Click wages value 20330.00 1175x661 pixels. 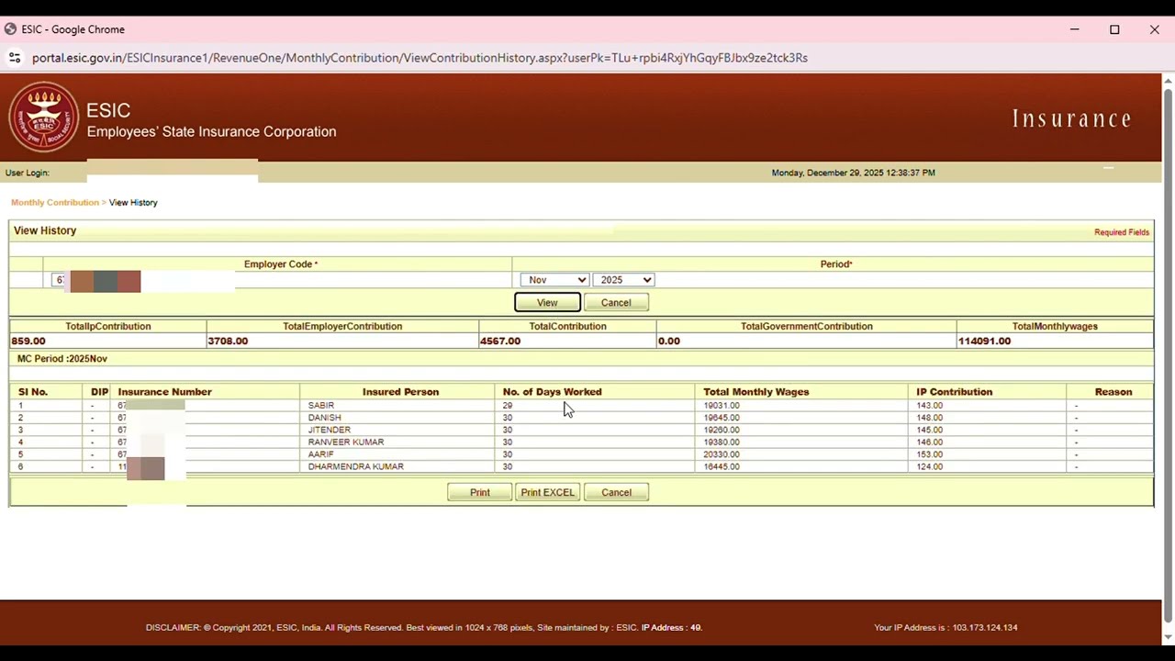click(722, 454)
